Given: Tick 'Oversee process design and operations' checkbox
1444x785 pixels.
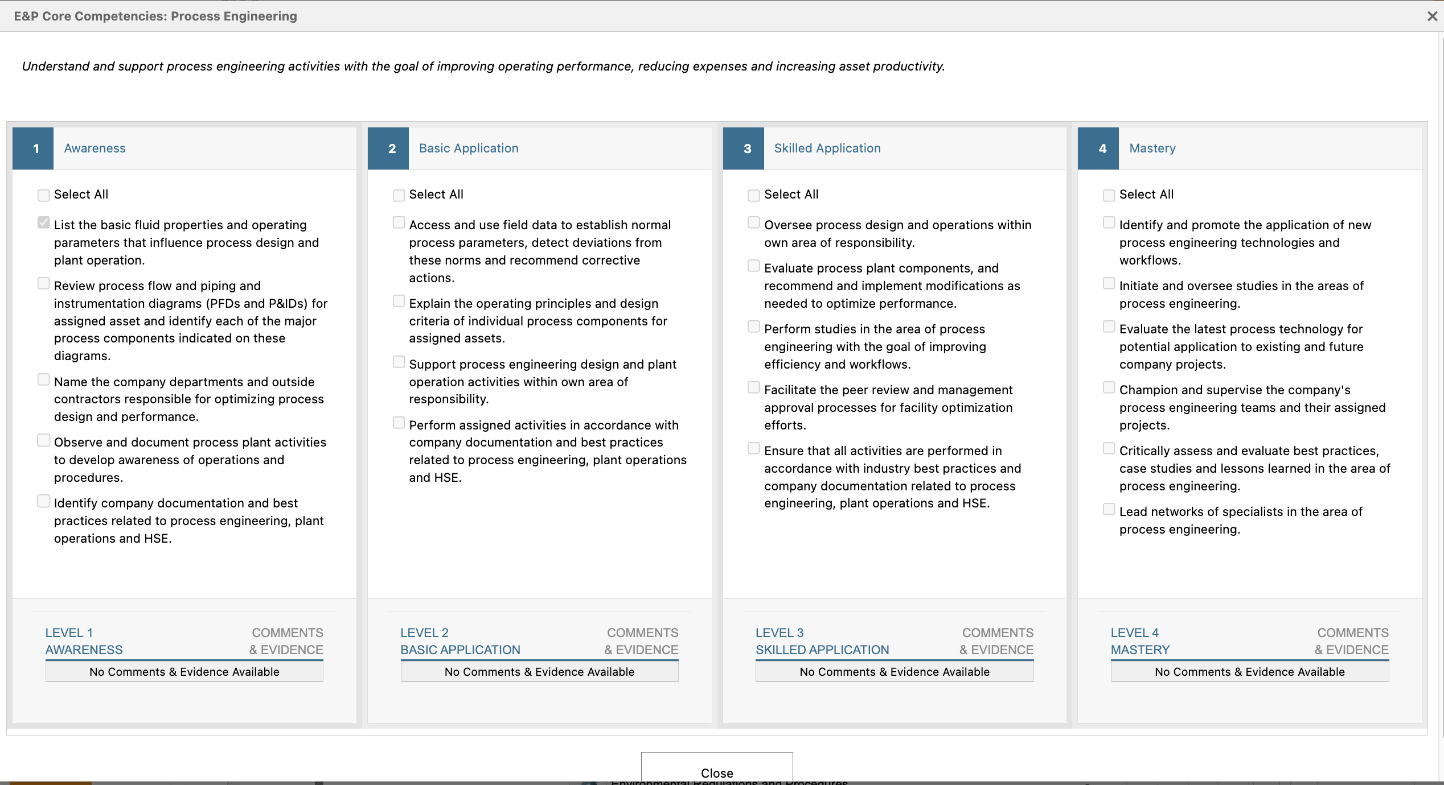Looking at the screenshot, I should (754, 222).
